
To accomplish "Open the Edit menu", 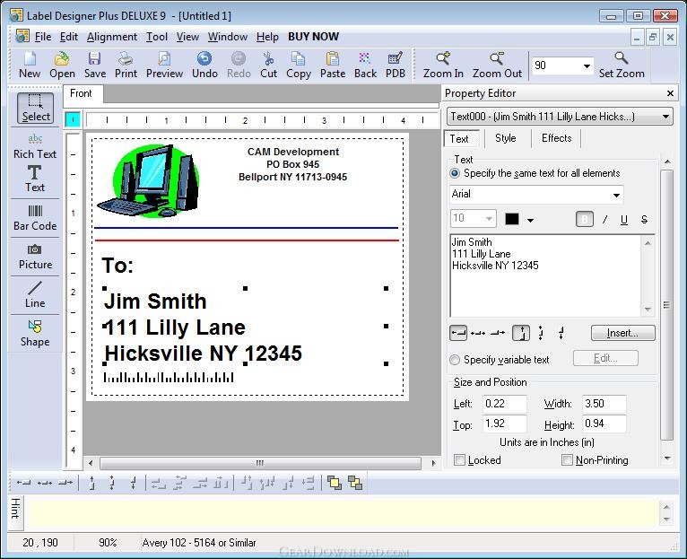I will [x=69, y=37].
